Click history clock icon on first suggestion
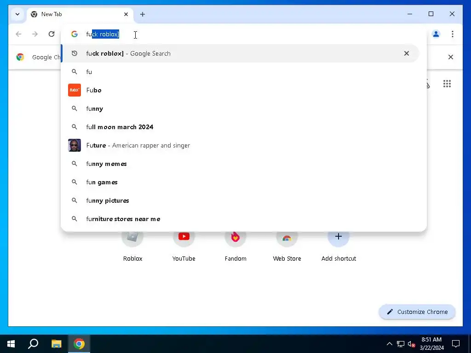 pyautogui.click(x=75, y=53)
